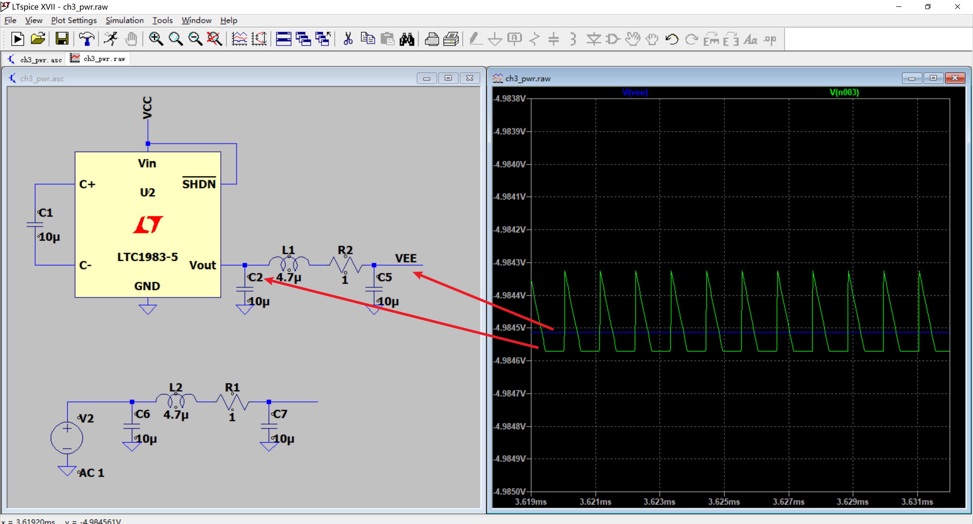Click the Undo arrow icon
The image size is (973, 524).
click(671, 39)
